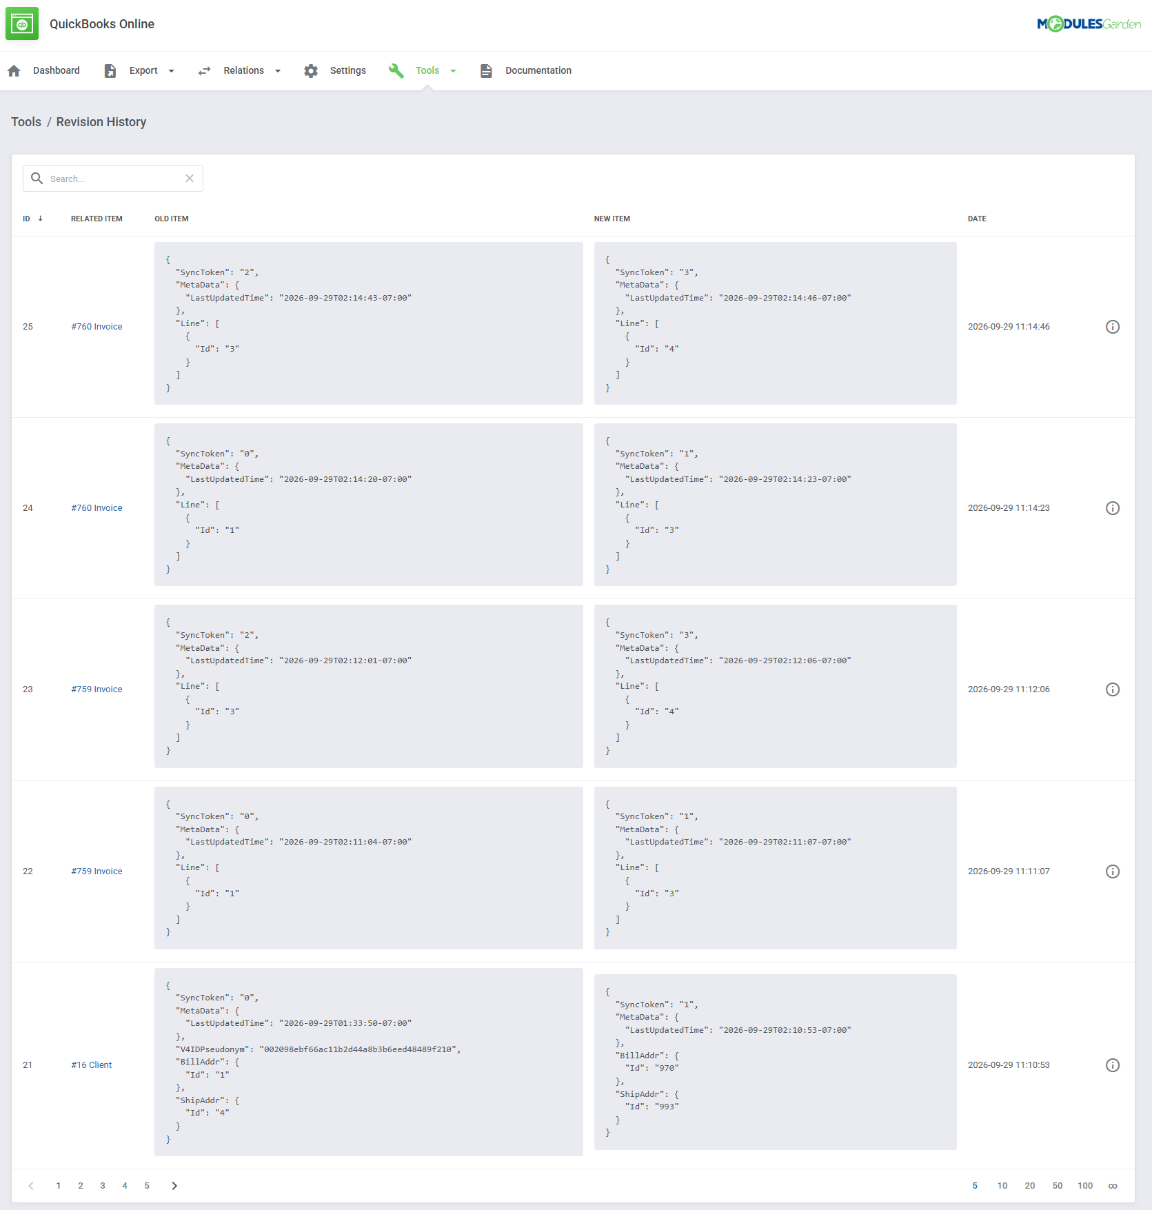
Task: Open info details for revision 21
Action: click(1113, 1065)
